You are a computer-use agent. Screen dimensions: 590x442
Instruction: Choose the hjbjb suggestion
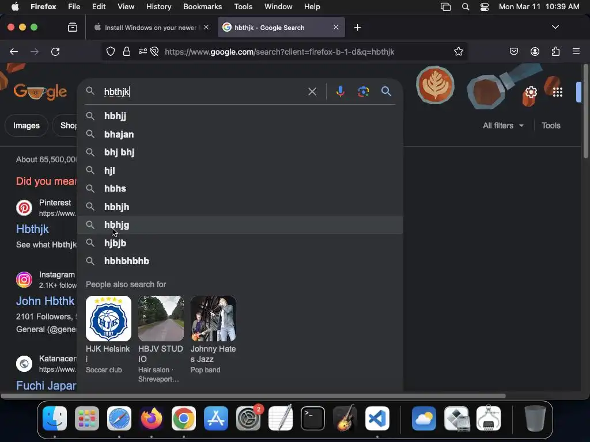point(240,243)
